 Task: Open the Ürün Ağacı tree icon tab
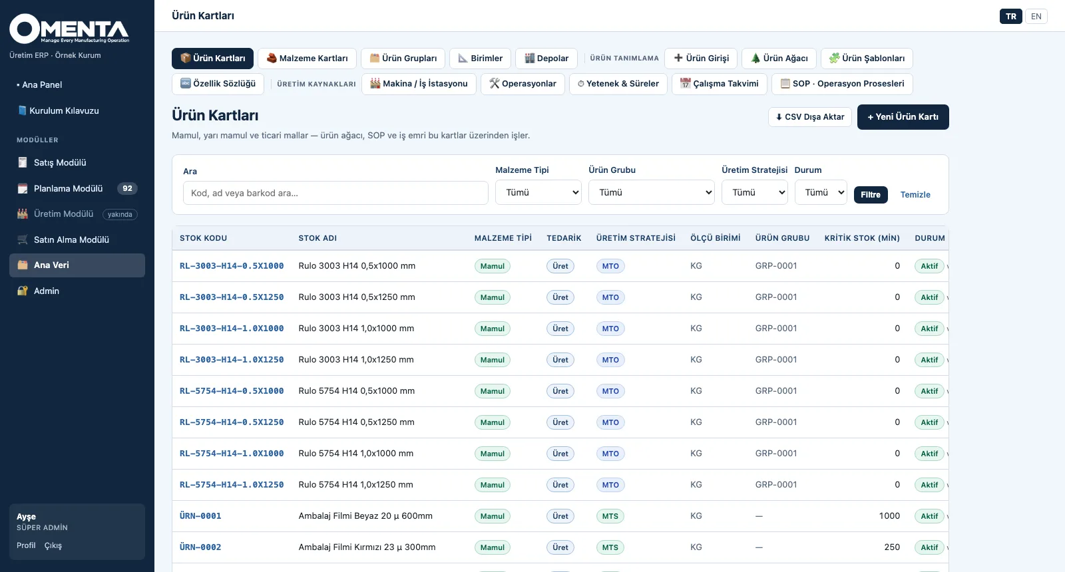tap(755, 58)
